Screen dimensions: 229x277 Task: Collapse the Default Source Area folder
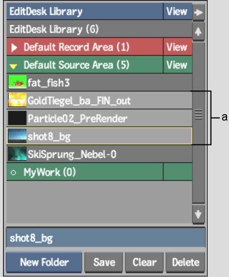(x=13, y=66)
